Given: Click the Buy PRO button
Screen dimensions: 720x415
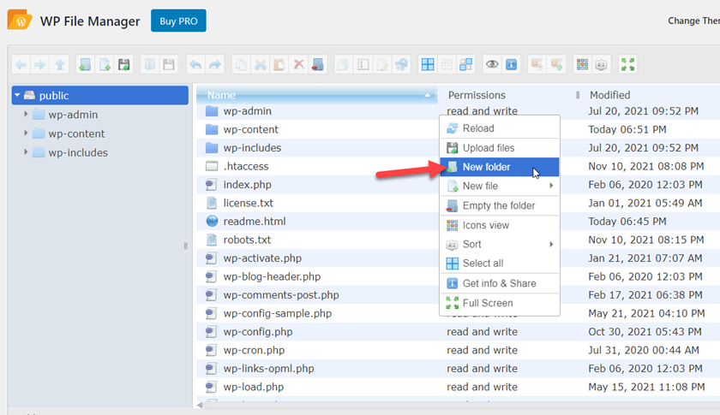Looking at the screenshot, I should click(178, 21).
